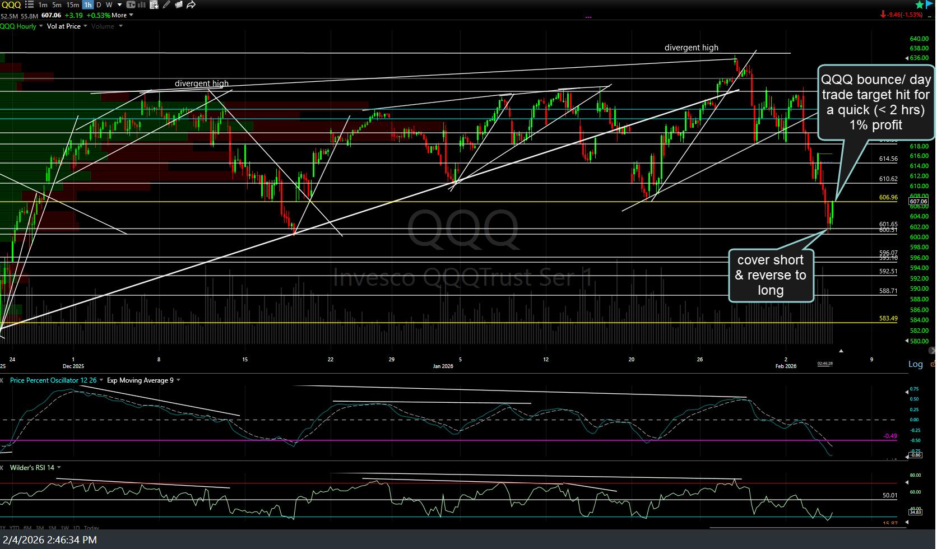Open the bar chart style icon

(140, 5)
